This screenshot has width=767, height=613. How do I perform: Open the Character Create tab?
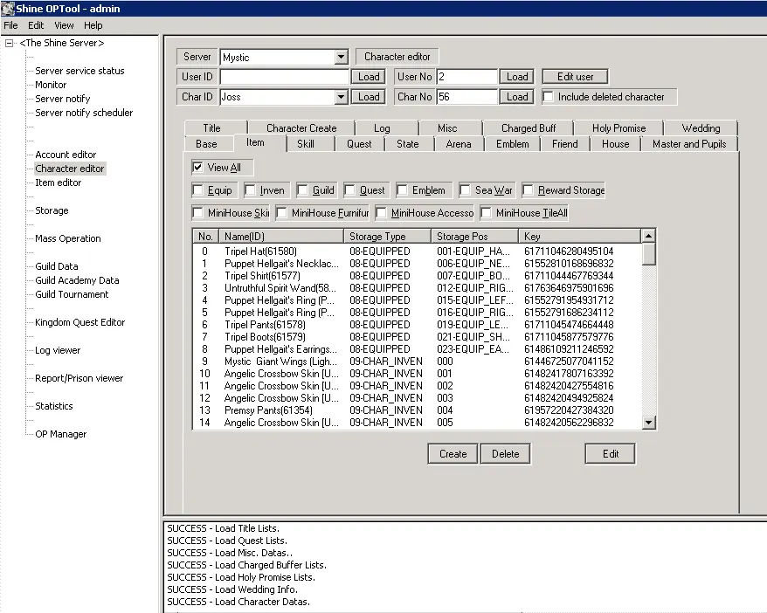(x=301, y=128)
